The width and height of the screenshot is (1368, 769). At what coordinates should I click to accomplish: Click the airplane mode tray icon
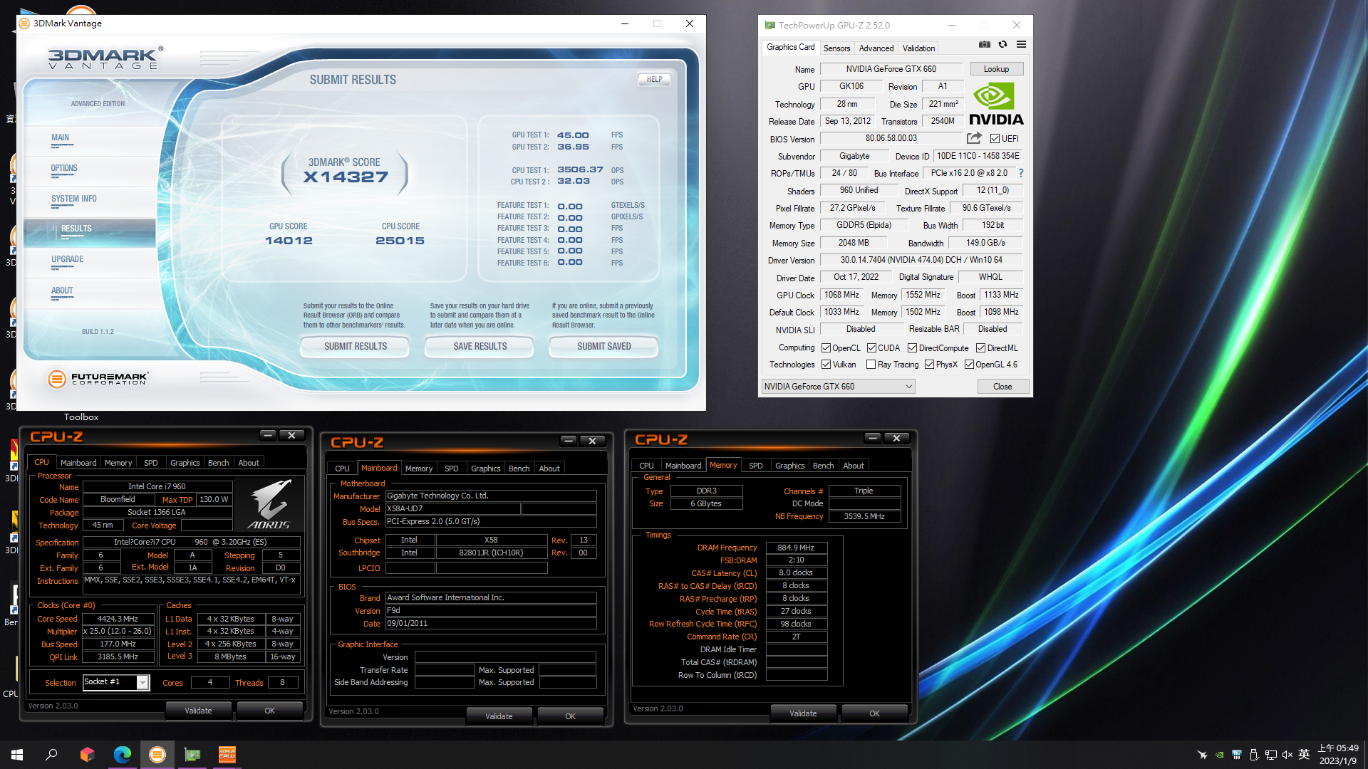click(x=1203, y=755)
